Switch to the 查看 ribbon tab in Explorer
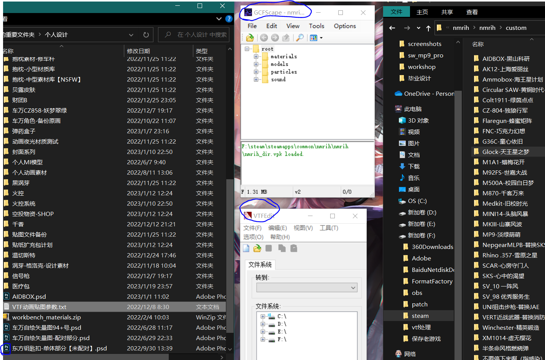The width and height of the screenshot is (545, 360). [x=472, y=12]
